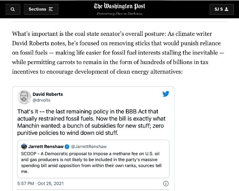This screenshot has height=191, width=239.
Task: Click the tweet info icon
Action: pyautogui.click(x=166, y=183)
